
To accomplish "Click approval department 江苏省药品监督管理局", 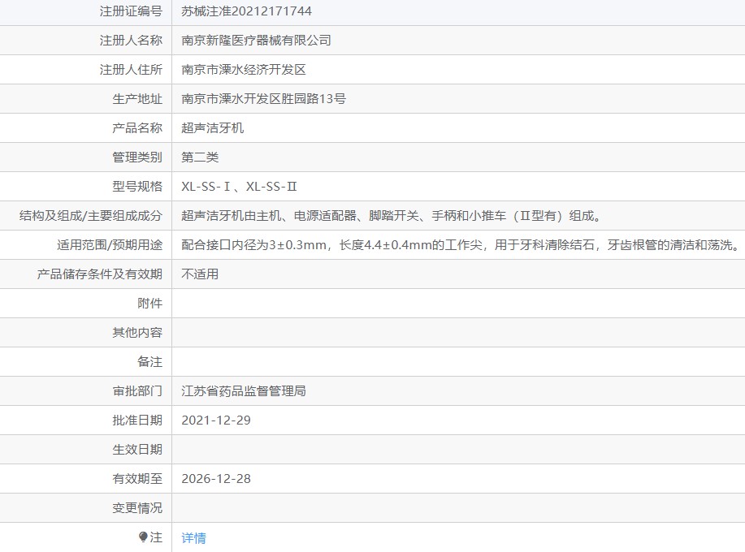I will (x=243, y=391).
